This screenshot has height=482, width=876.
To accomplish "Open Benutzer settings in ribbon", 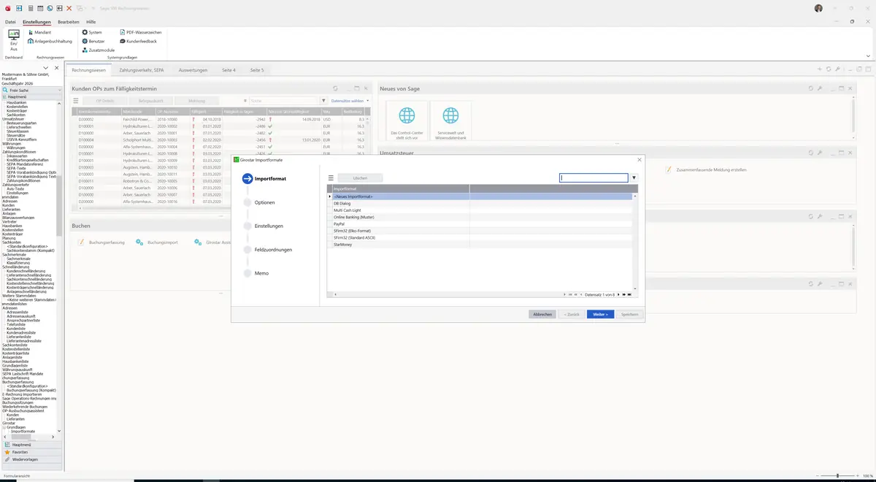I will click(x=93, y=41).
